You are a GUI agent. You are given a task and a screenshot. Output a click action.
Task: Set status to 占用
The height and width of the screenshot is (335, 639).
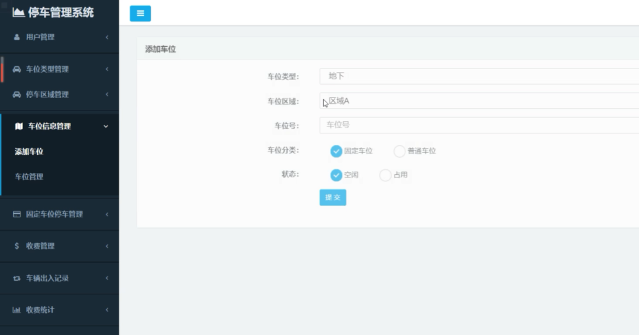(385, 175)
